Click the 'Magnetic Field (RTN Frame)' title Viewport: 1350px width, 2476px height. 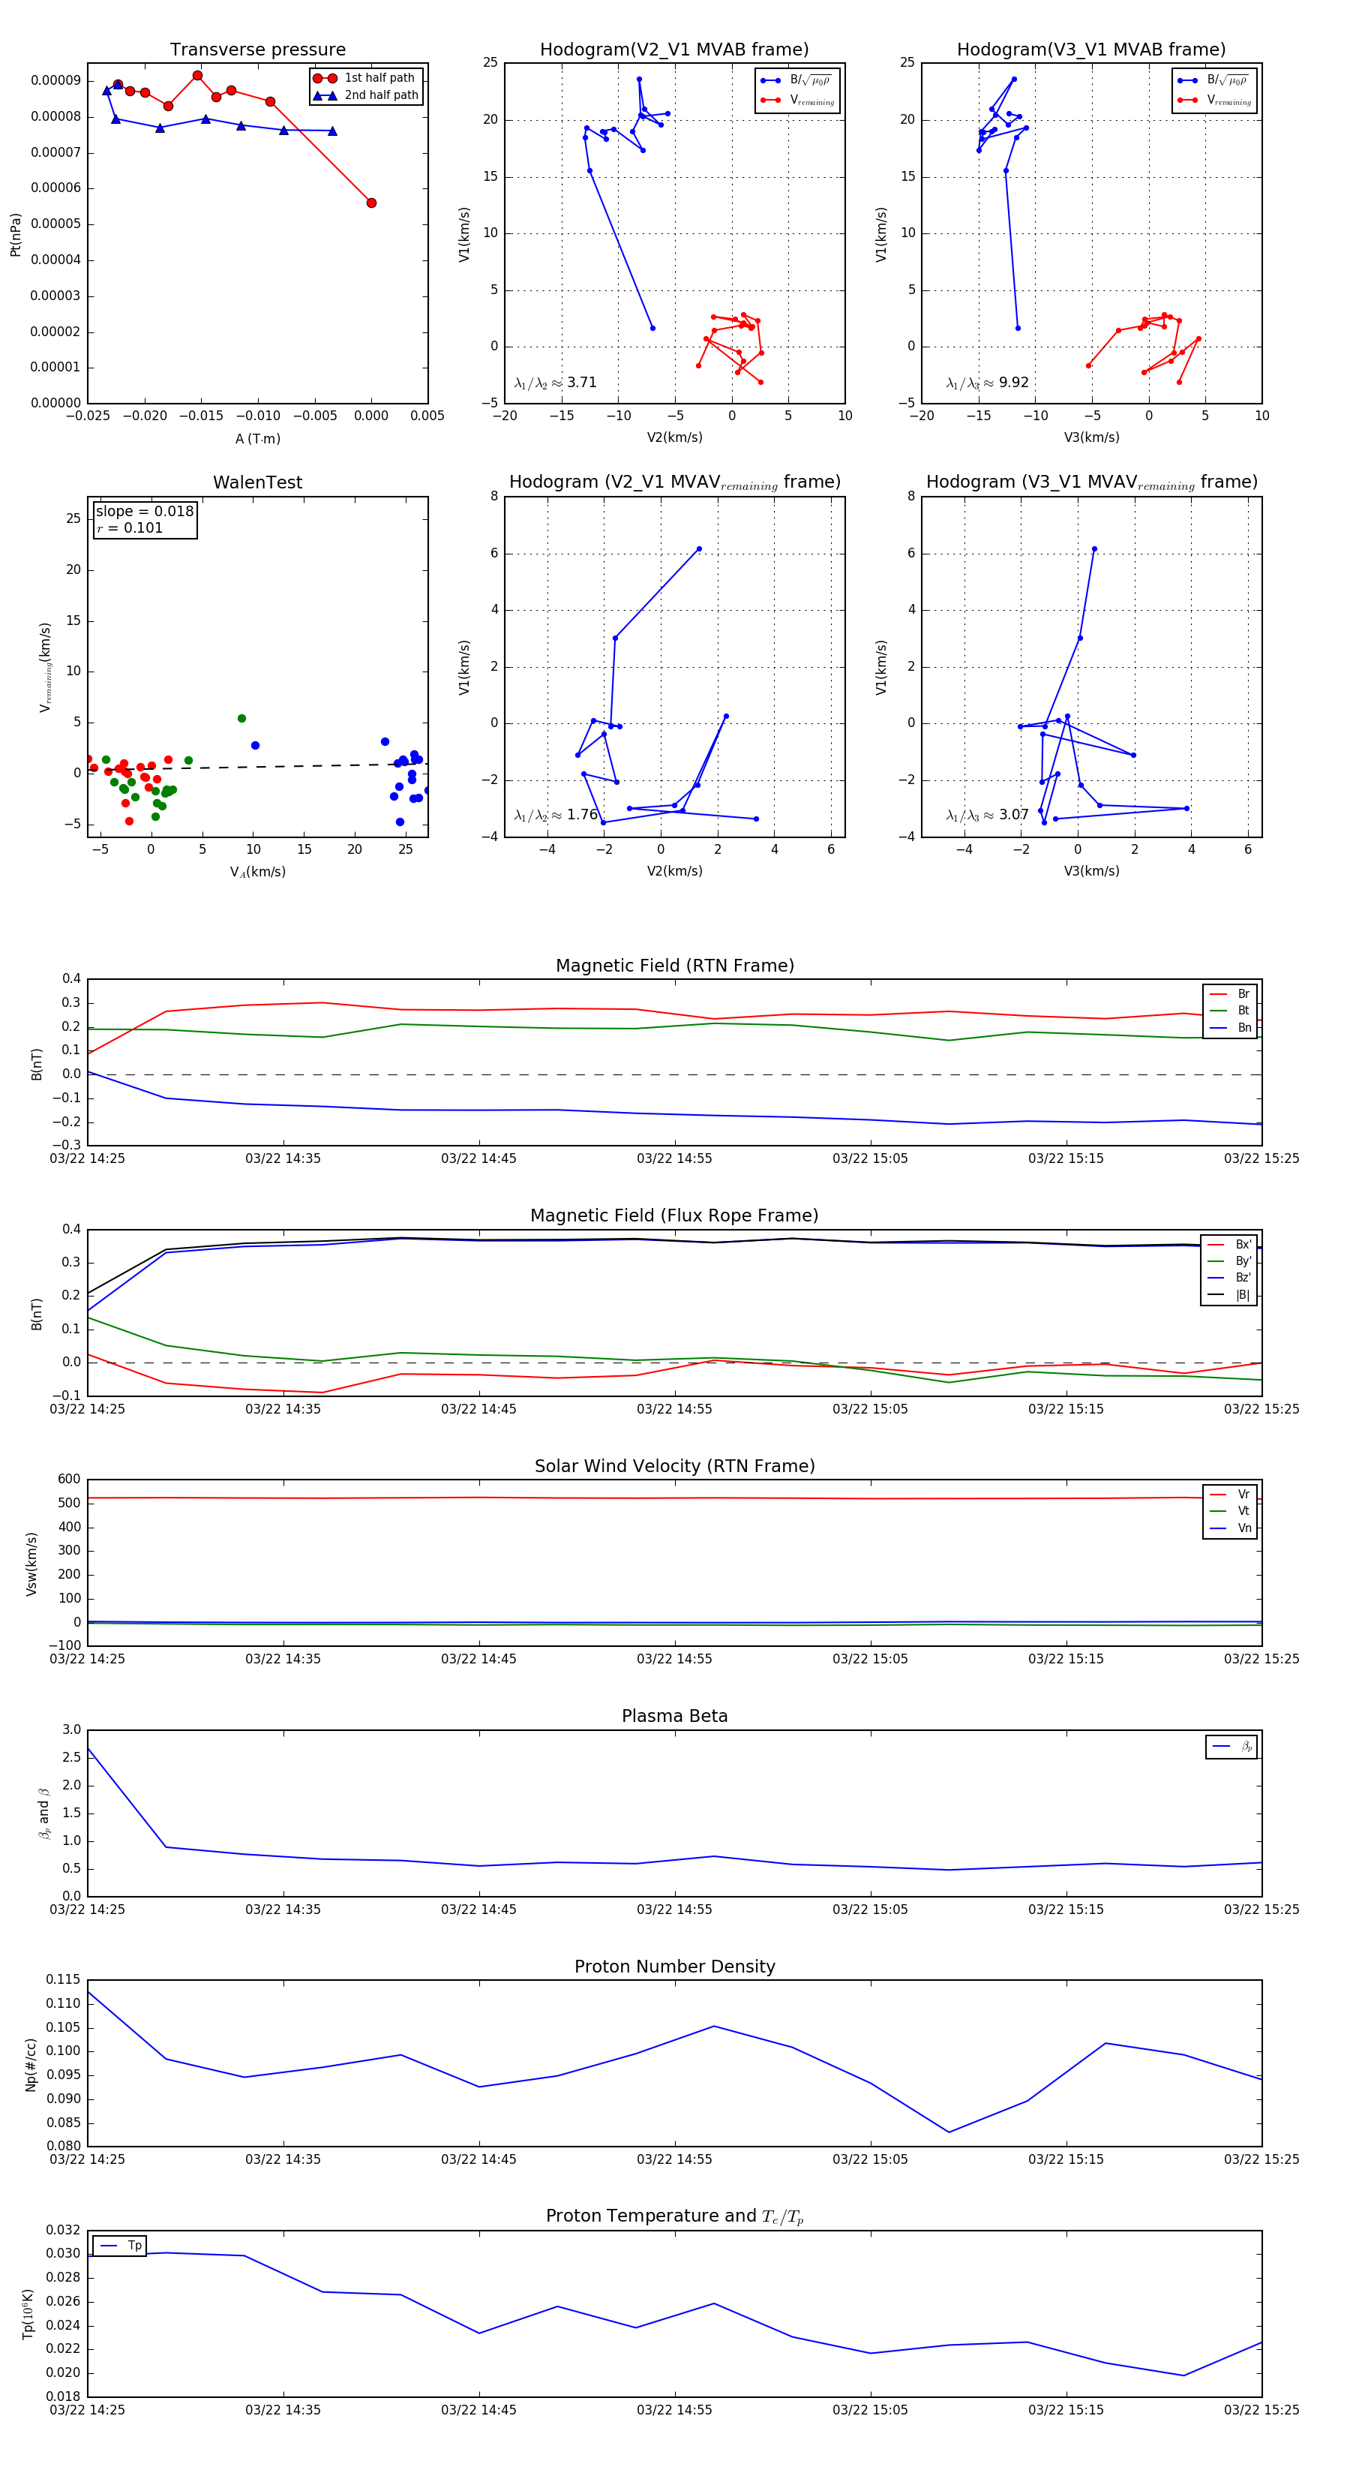(674, 966)
